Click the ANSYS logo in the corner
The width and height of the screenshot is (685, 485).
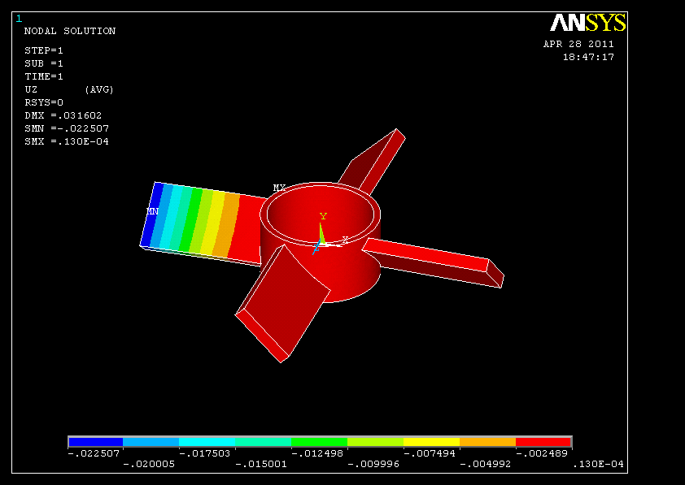[x=587, y=23]
